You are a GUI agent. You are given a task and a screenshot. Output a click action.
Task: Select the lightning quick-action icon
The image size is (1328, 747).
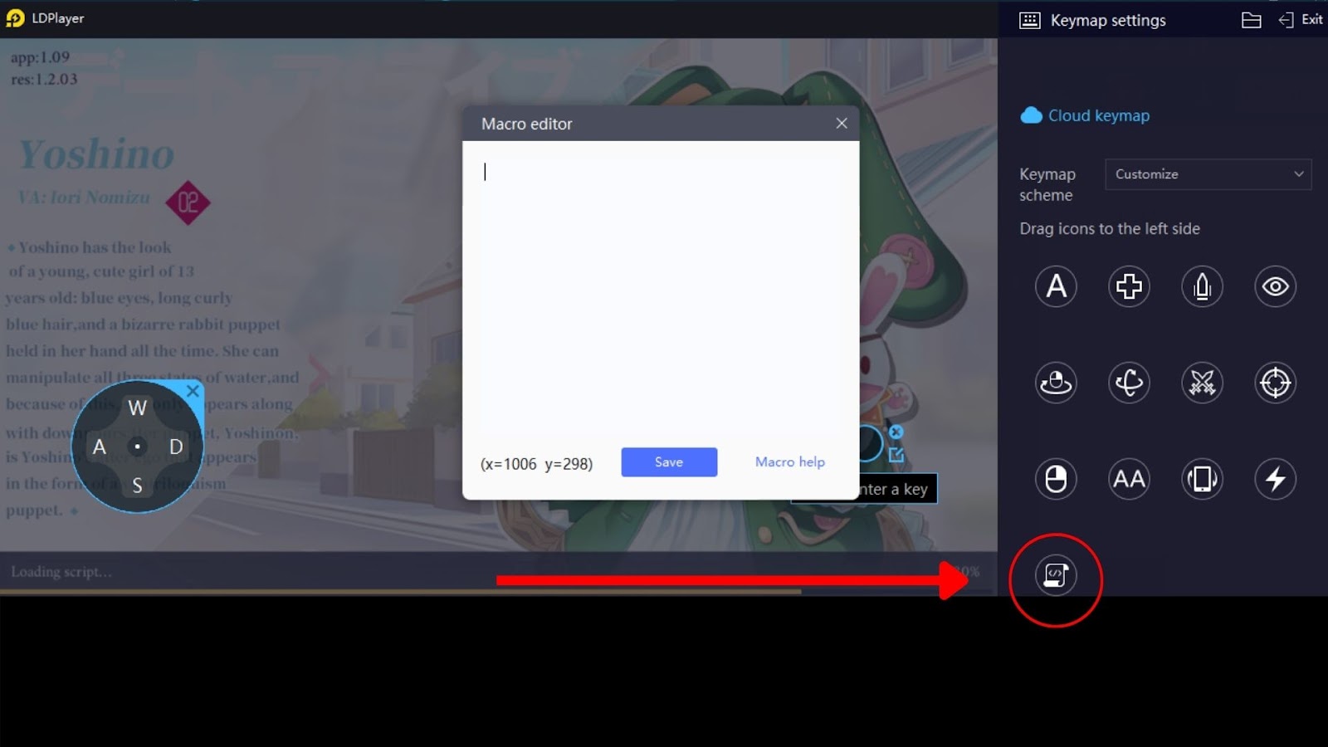point(1275,479)
